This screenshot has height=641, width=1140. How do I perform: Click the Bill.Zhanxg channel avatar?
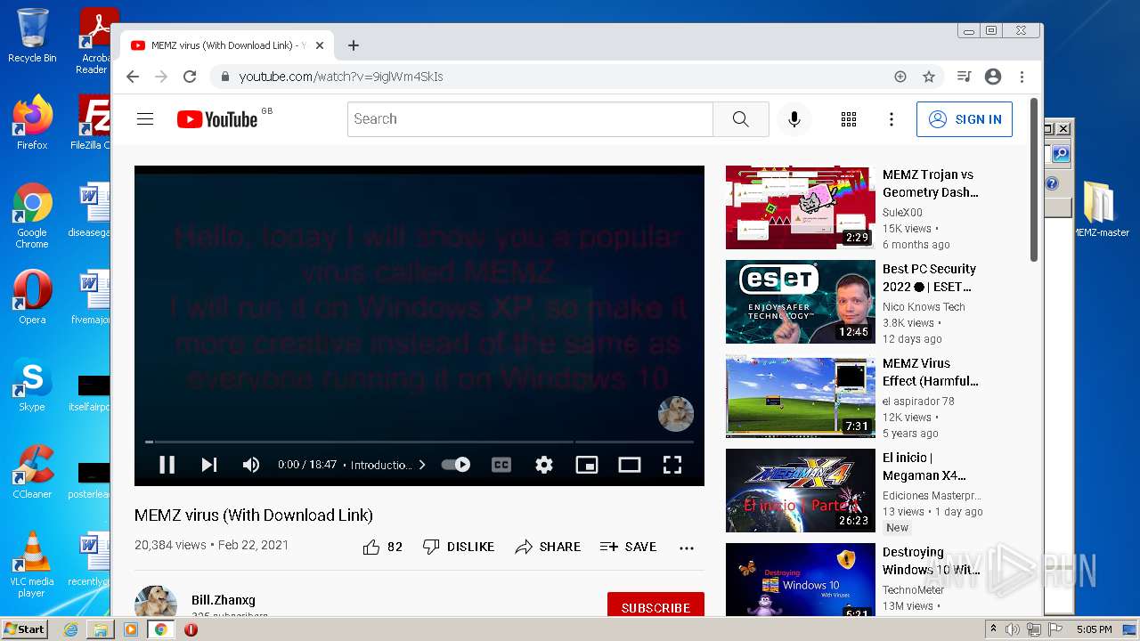(156, 602)
